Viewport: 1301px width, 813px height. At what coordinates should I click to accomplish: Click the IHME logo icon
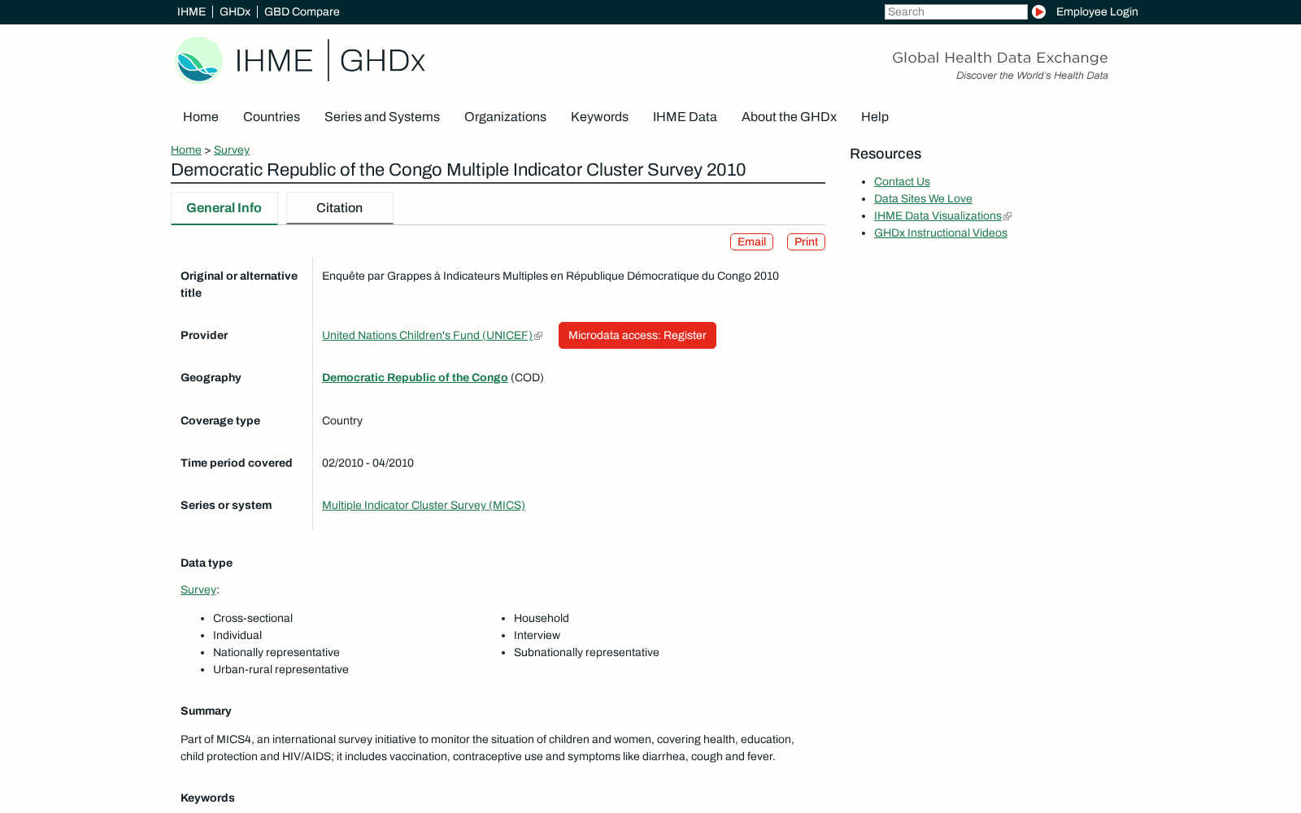[198, 60]
